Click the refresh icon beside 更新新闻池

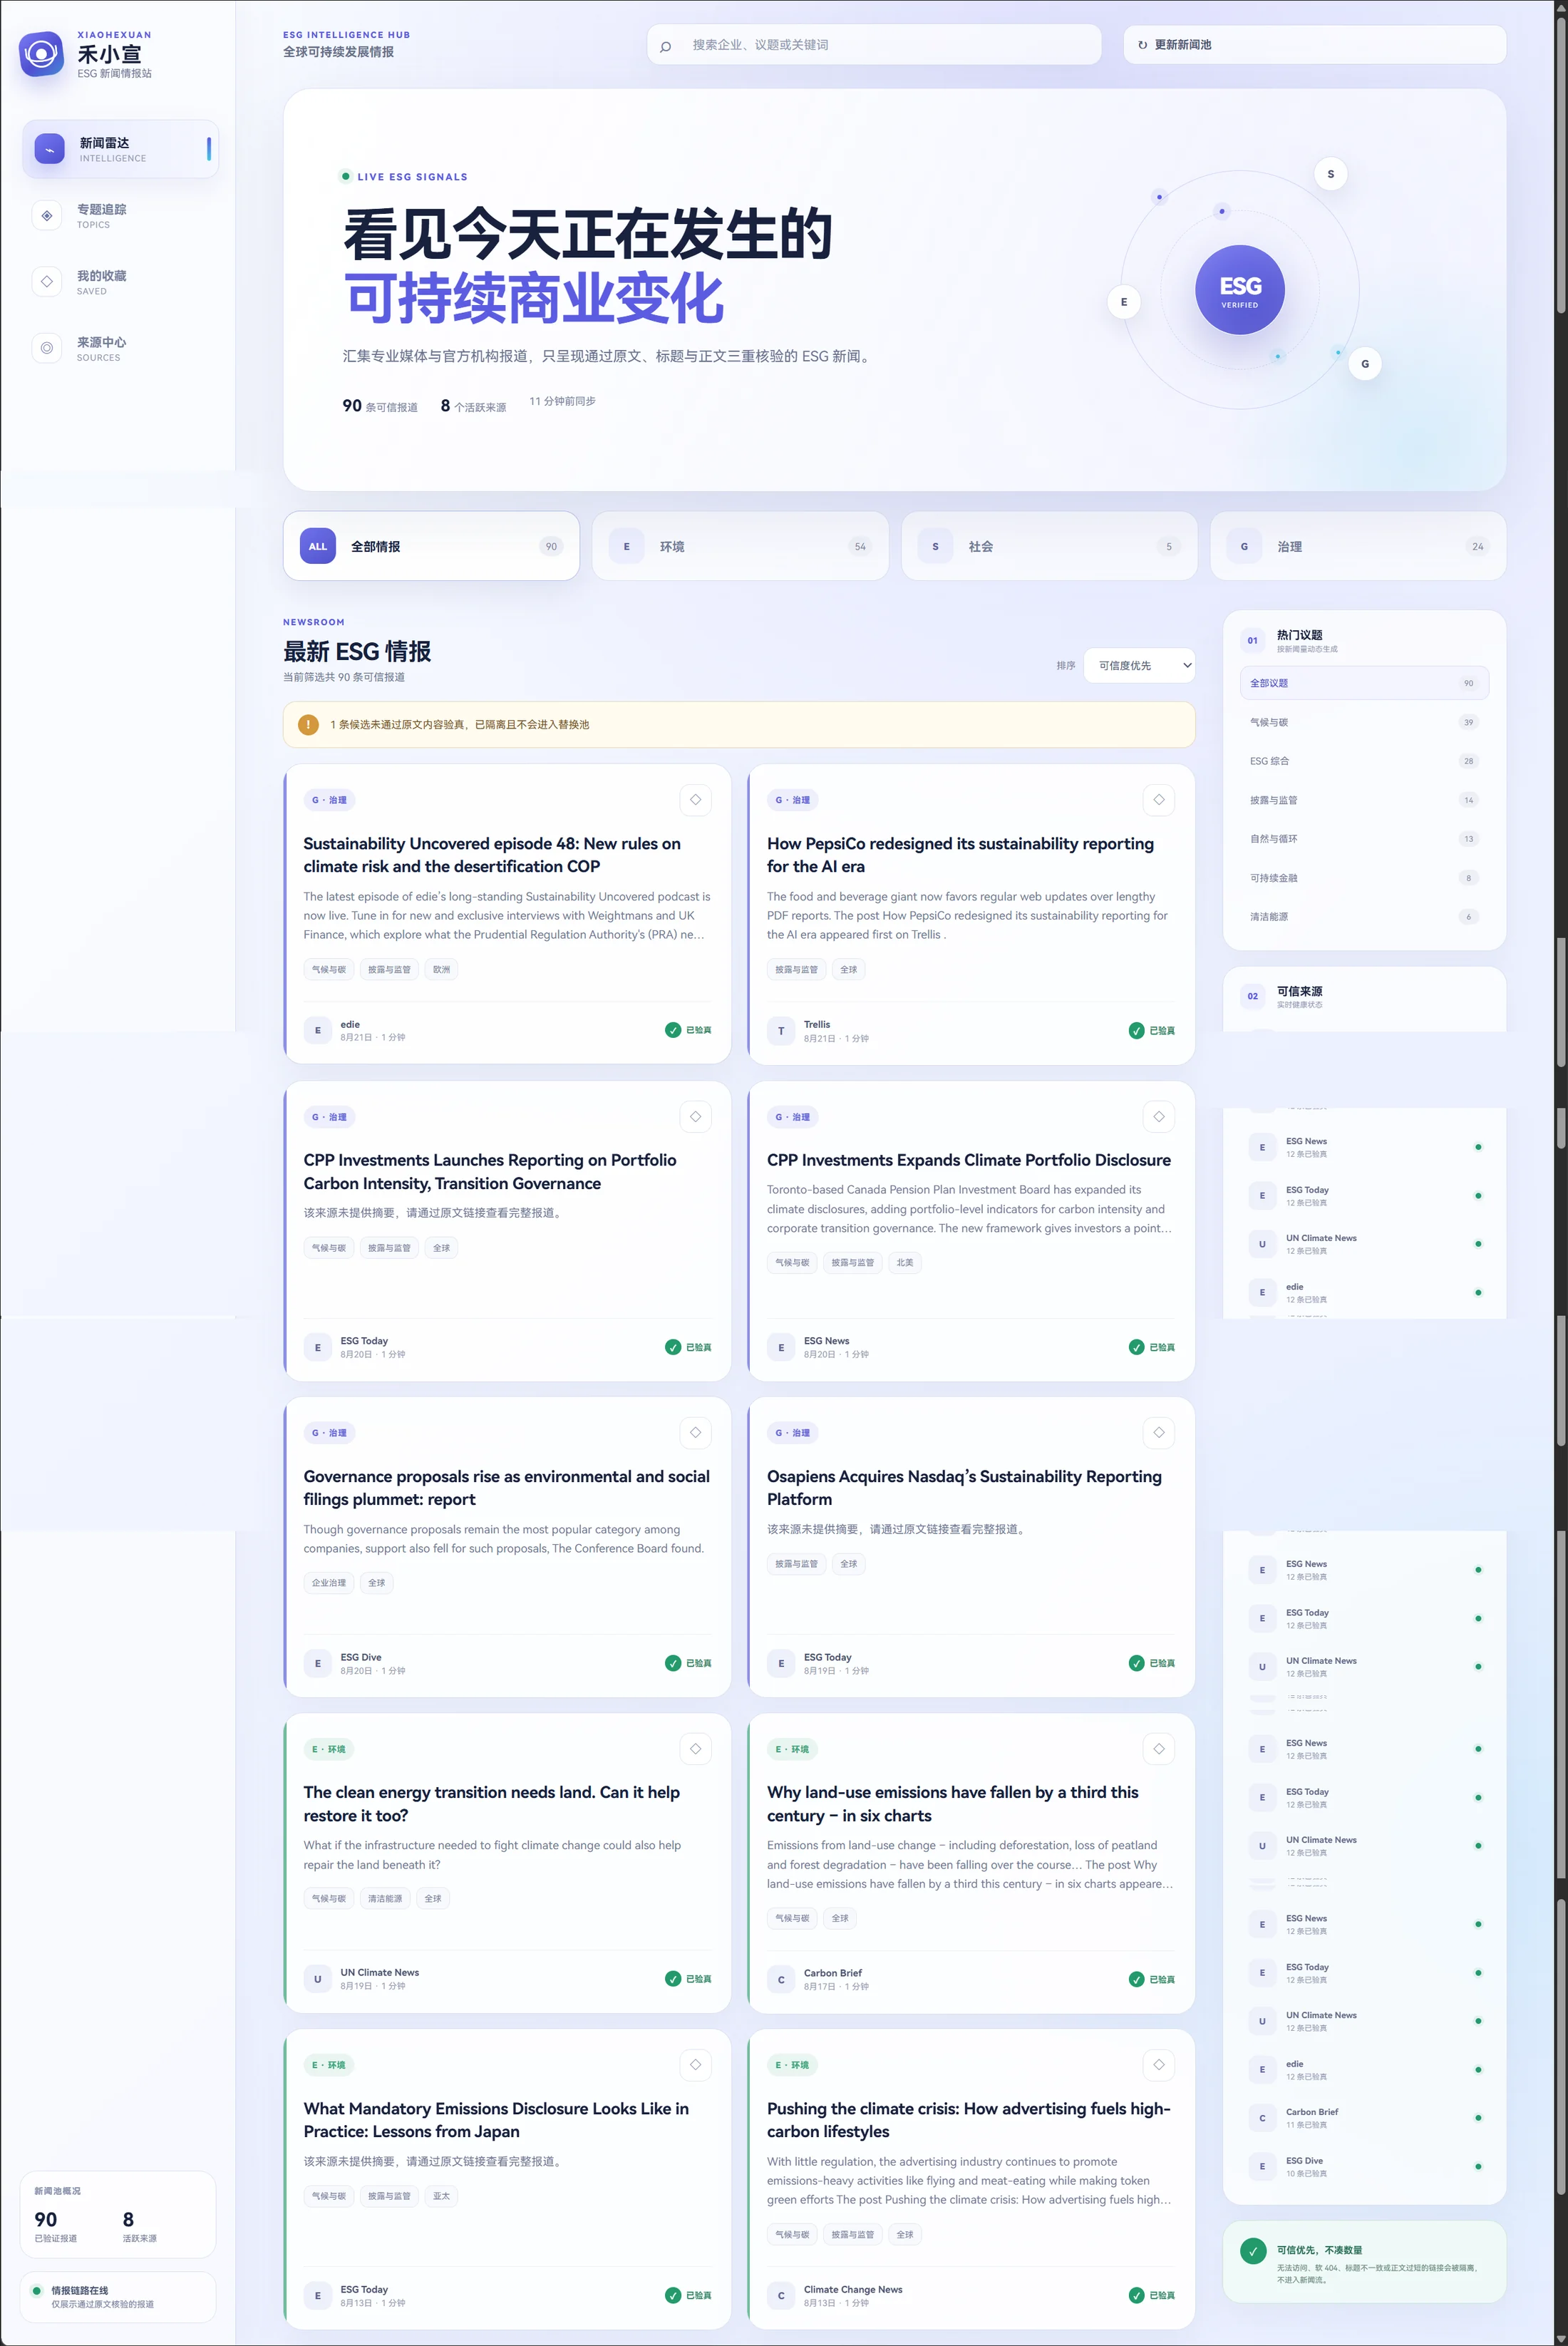[1142, 45]
